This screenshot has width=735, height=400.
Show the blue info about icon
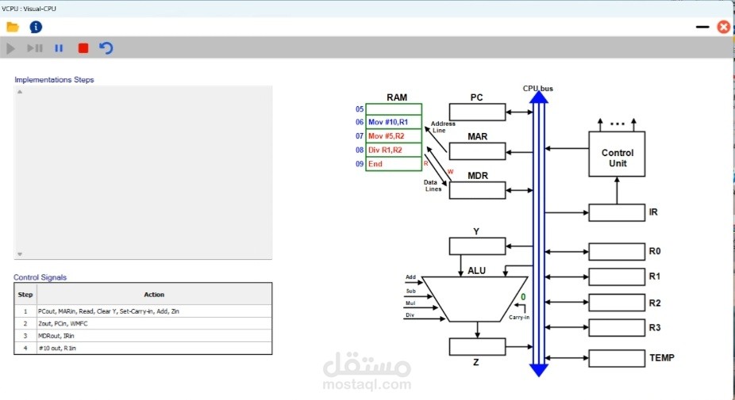pos(36,27)
